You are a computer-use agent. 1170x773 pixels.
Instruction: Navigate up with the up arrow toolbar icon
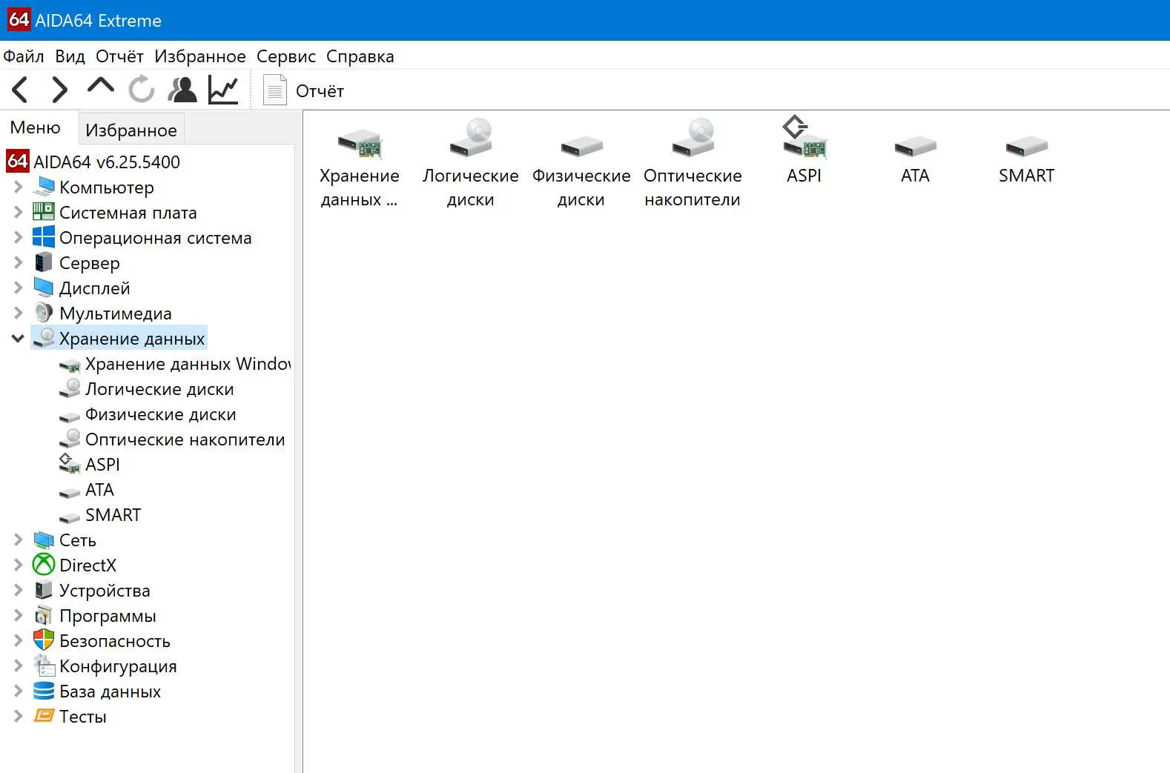click(101, 85)
